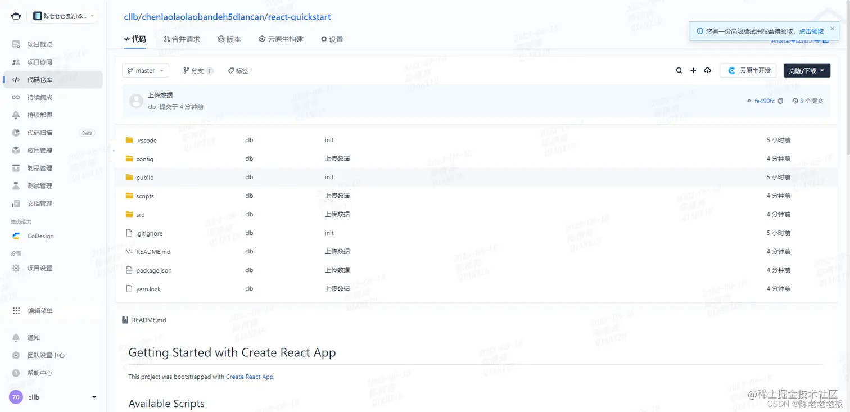Viewport: 850px width, 412px height.
Task: Collapse the sidebar with arrow handle
Action: tap(114, 151)
